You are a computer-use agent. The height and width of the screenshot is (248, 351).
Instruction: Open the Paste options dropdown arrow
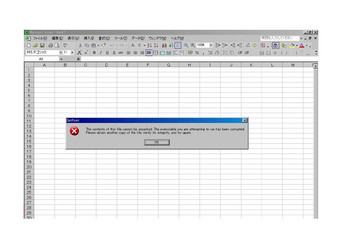[98, 46]
